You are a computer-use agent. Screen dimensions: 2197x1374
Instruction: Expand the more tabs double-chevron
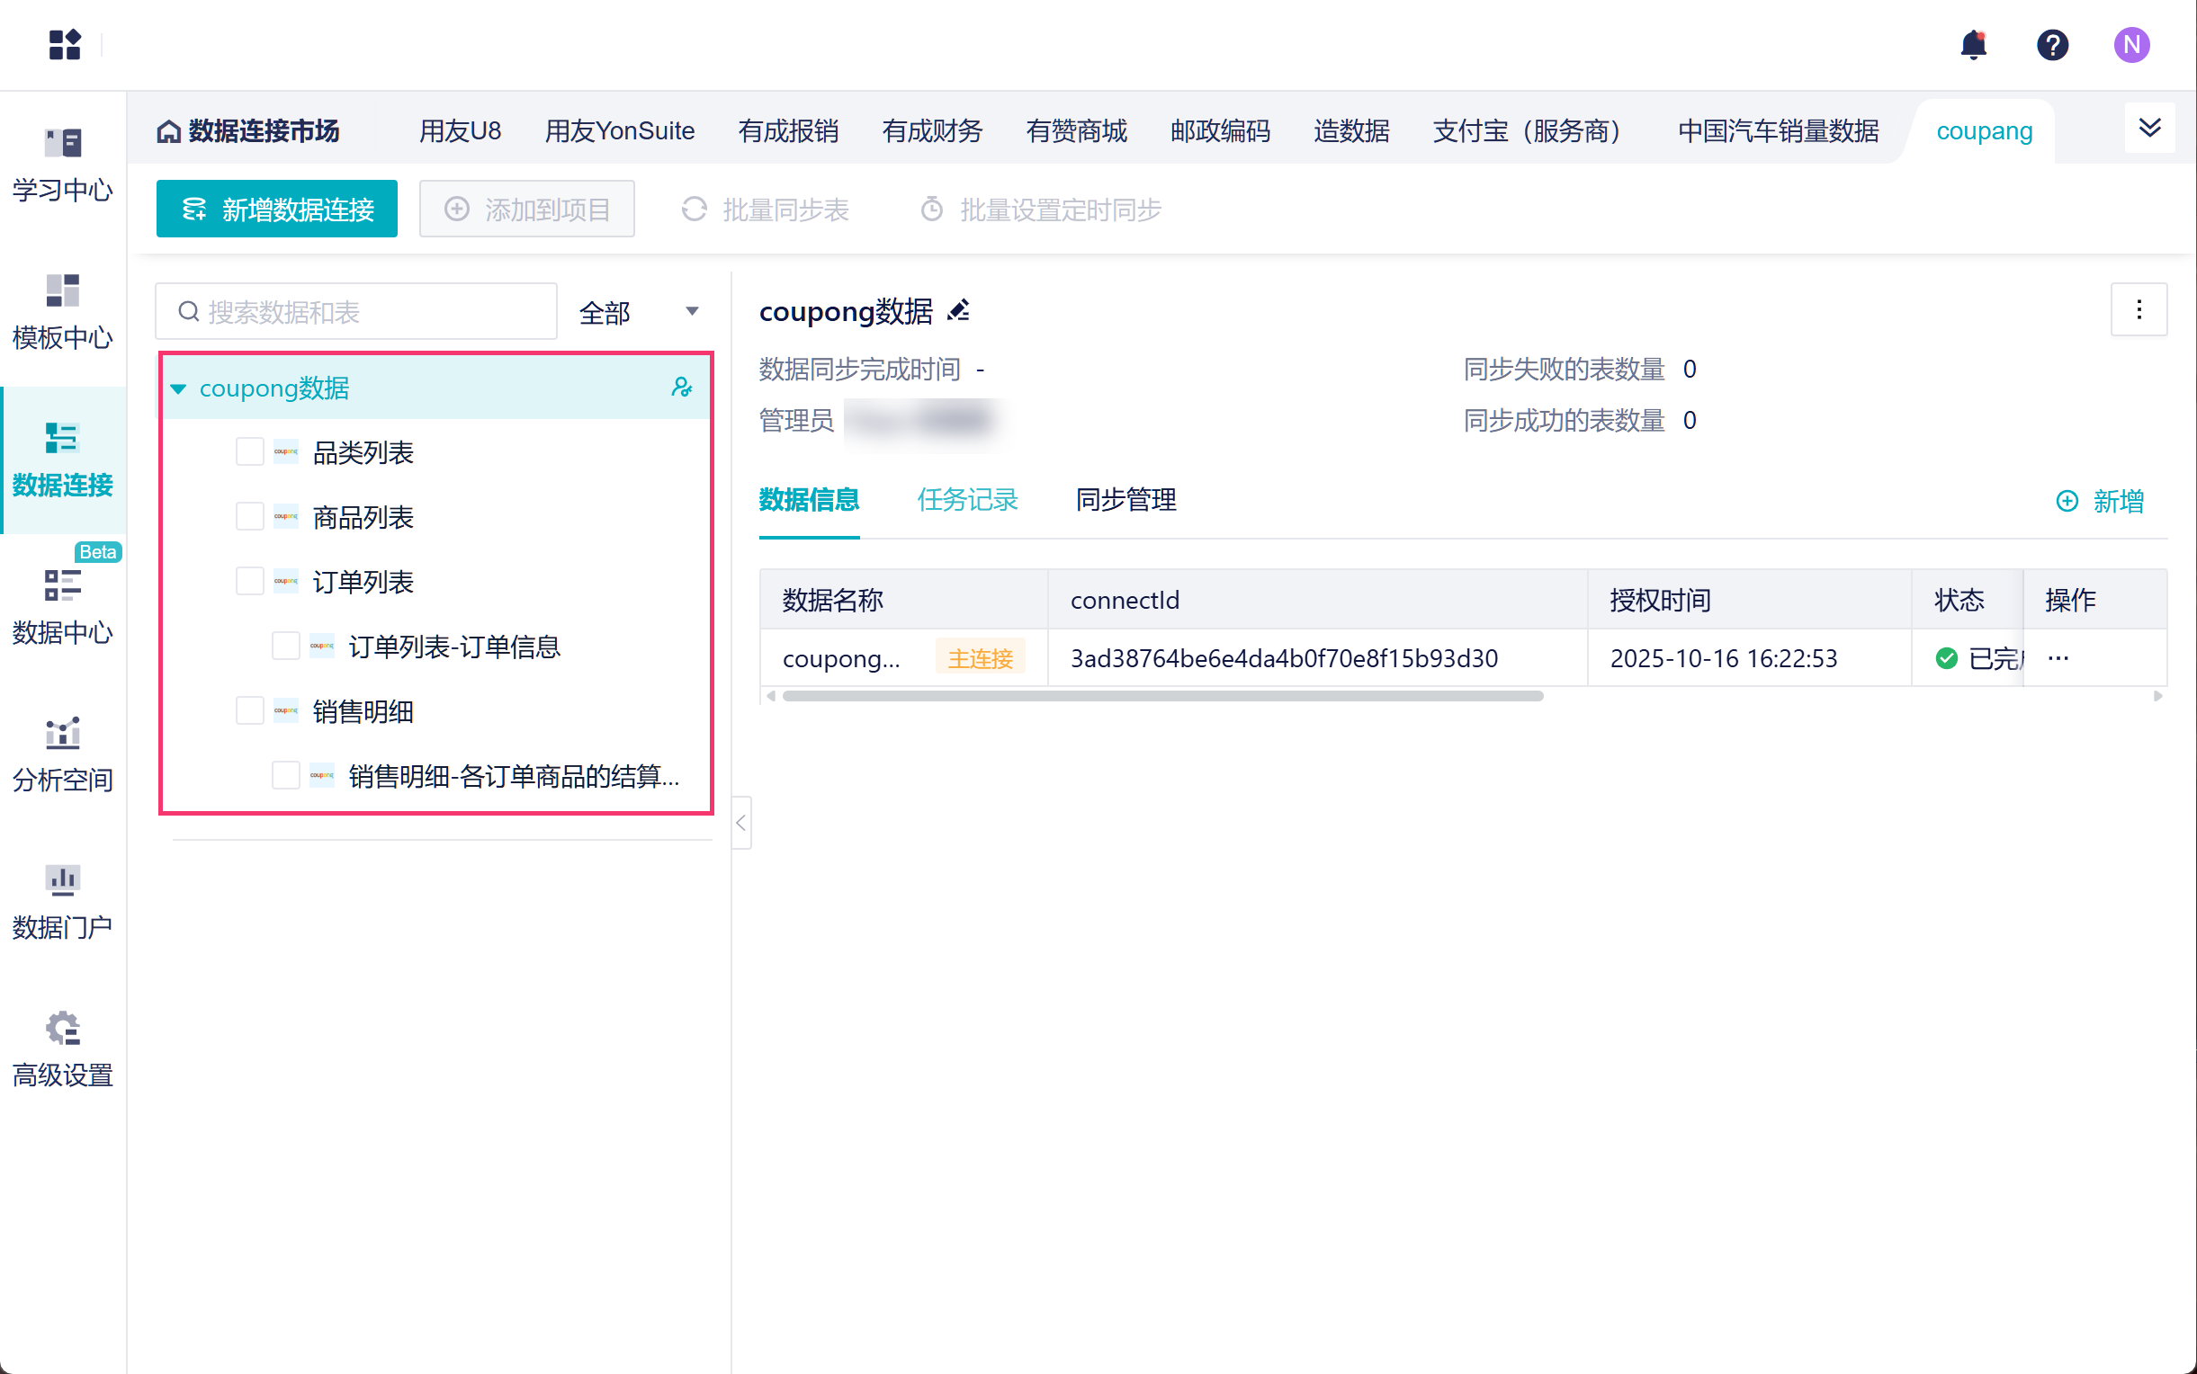coord(2148,127)
